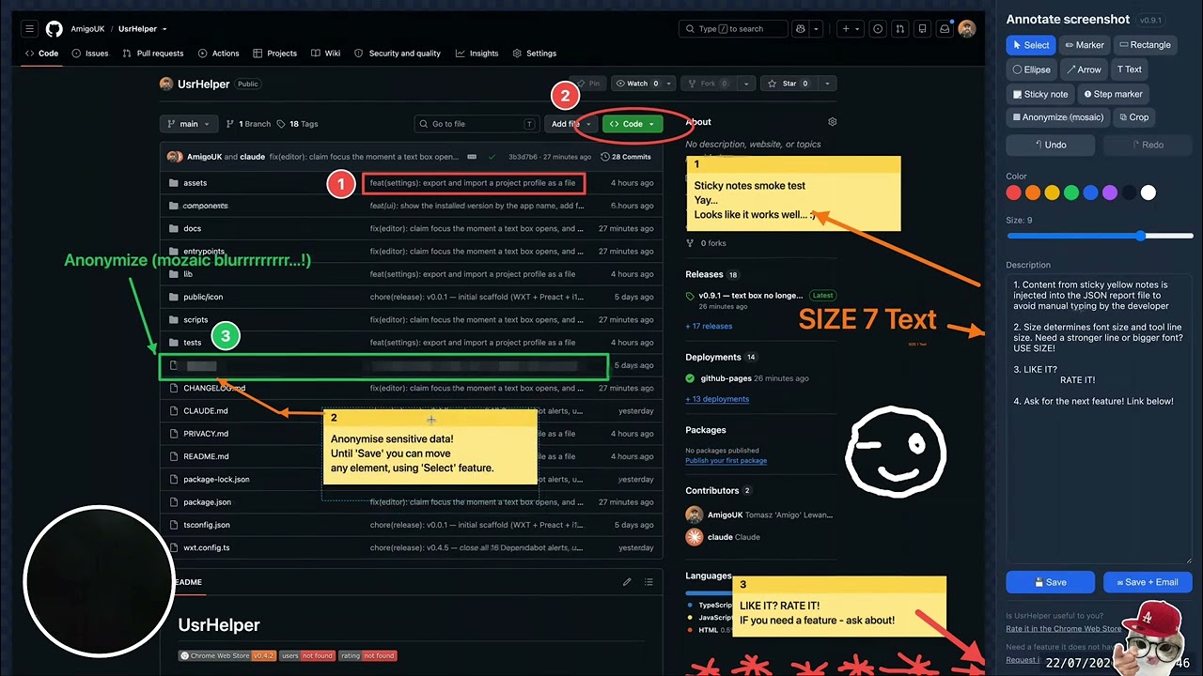Click the search icon in the Go to file box
The height and width of the screenshot is (676, 1203).
tap(424, 124)
